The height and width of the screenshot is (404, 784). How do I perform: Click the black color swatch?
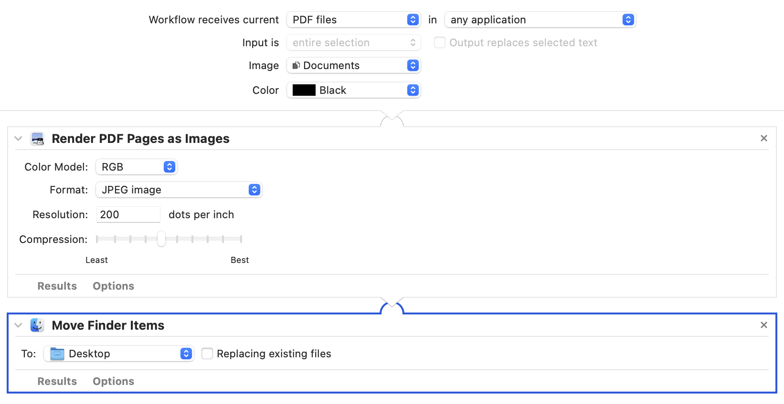pyautogui.click(x=304, y=90)
